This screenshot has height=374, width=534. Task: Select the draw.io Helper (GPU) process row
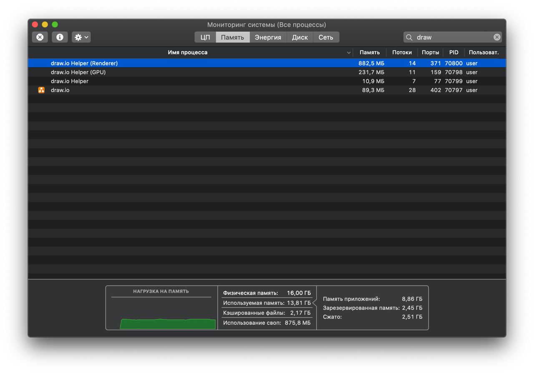pyautogui.click(x=167, y=72)
